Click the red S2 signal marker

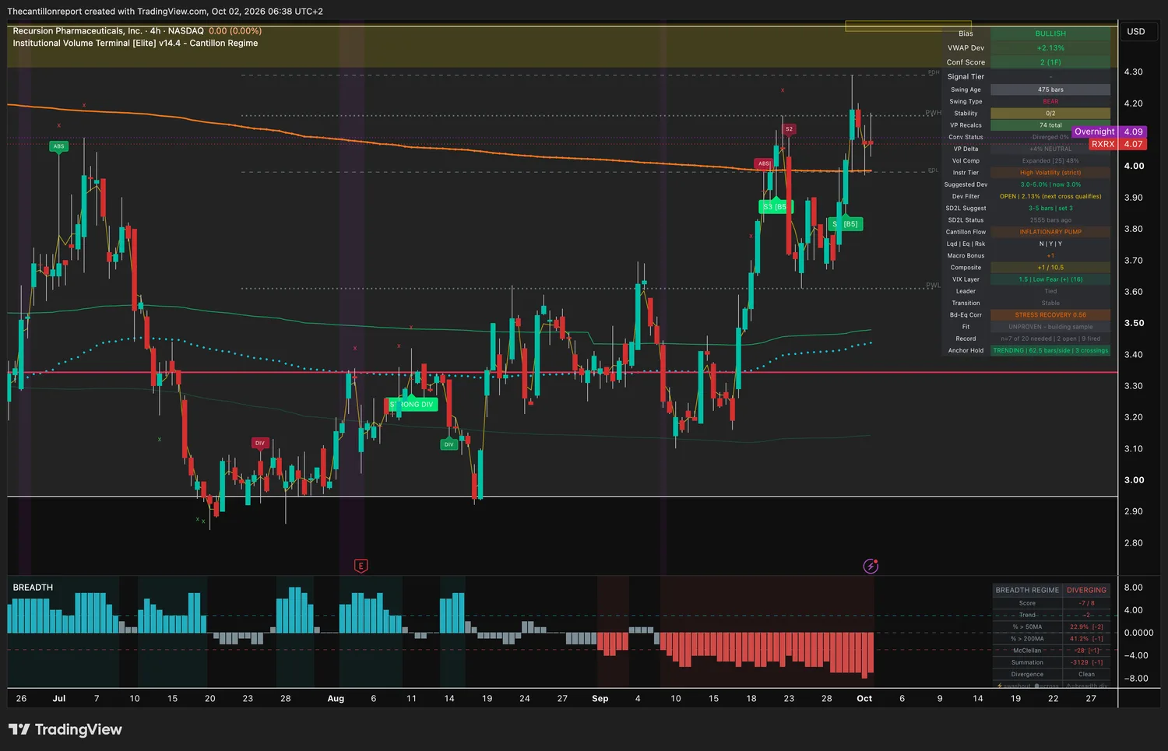tap(789, 129)
